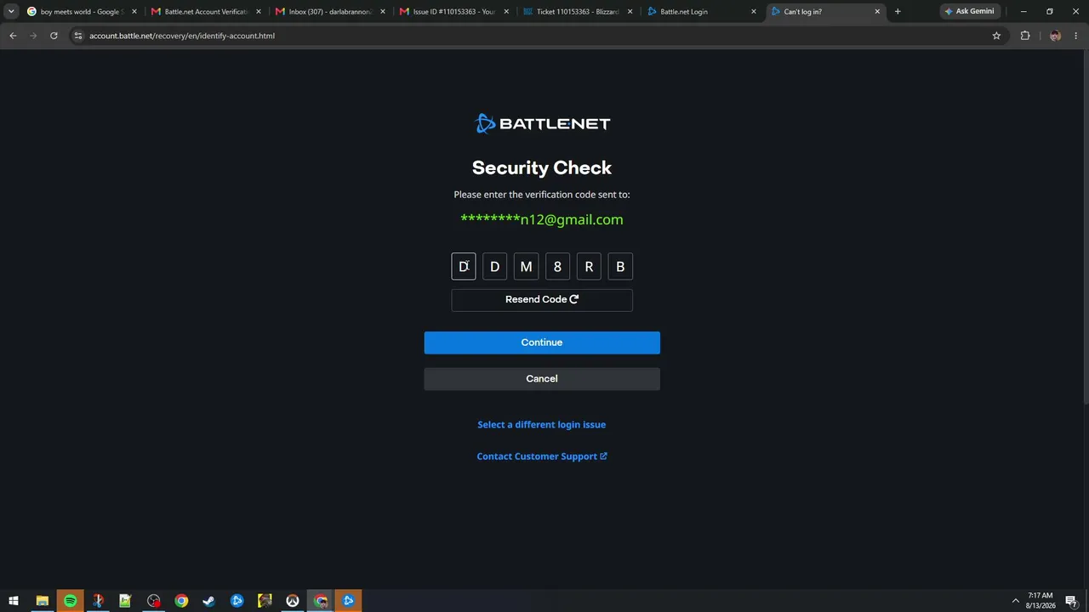Viewport: 1089px width, 612px height.
Task: Open the yellow game character taskbar icon
Action: tap(265, 601)
